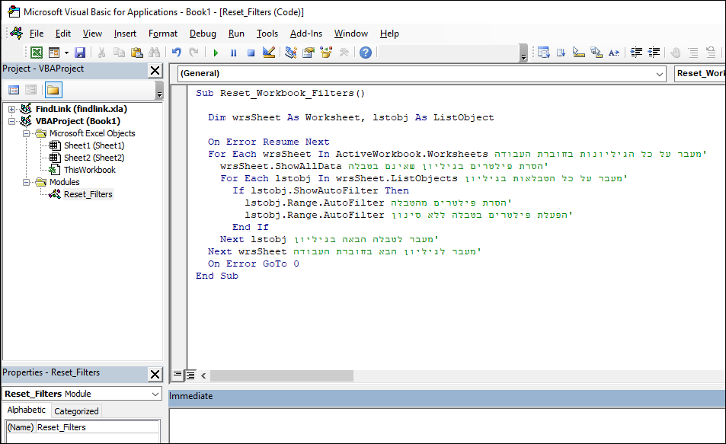The width and height of the screenshot is (726, 444).
Task: Expand the FindLink (findlink.xla) project node
Action: pos(12,109)
